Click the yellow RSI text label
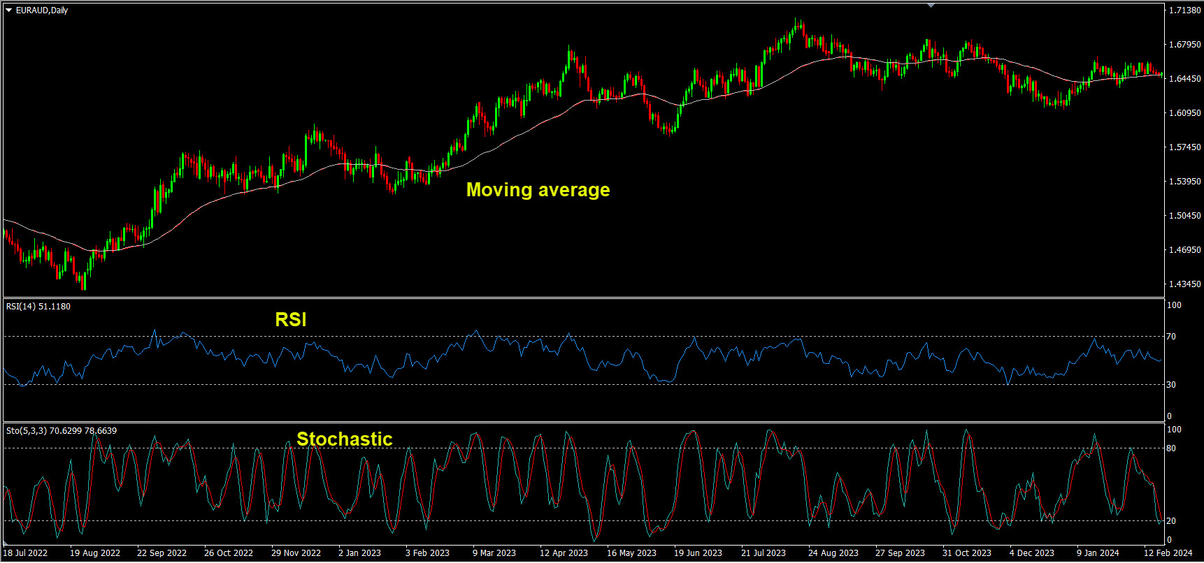 point(291,320)
